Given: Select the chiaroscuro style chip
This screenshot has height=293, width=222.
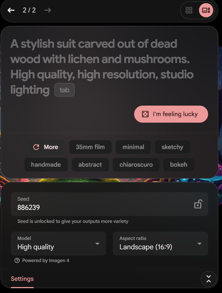Looking at the screenshot, I should tap(136, 165).
